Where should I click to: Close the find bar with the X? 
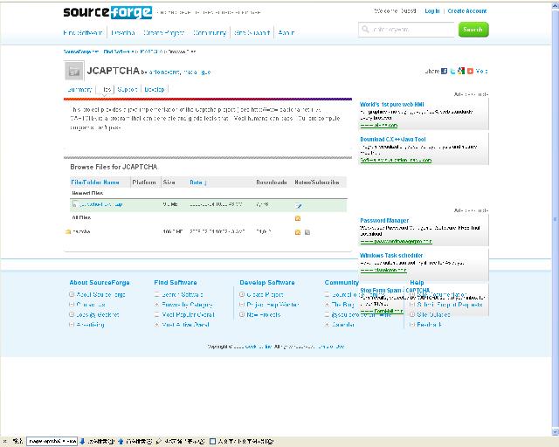pyautogui.click(x=4, y=441)
